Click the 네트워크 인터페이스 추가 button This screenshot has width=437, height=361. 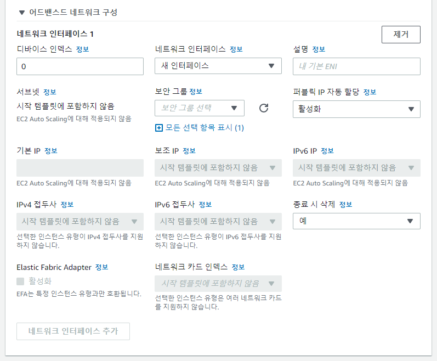[73, 331]
